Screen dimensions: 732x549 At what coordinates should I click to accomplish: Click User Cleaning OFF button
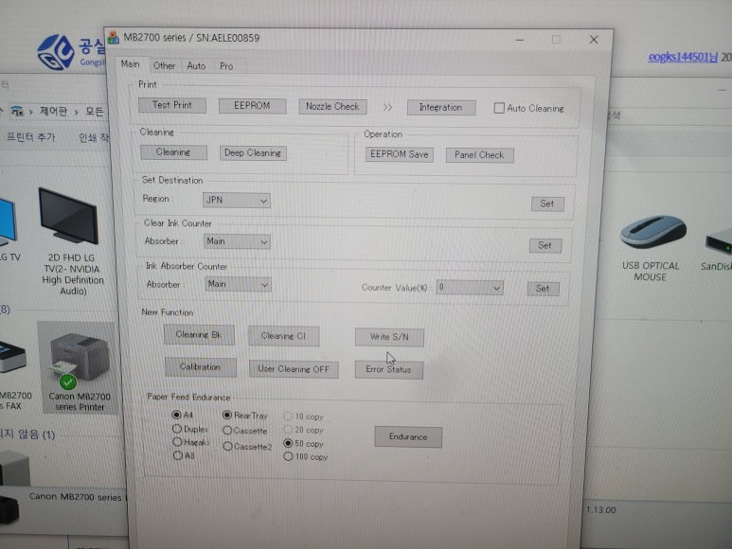click(294, 369)
